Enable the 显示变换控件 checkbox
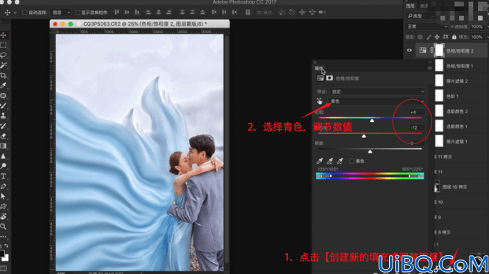Image resolution: width=489 pixels, height=274 pixels. tap(78, 12)
